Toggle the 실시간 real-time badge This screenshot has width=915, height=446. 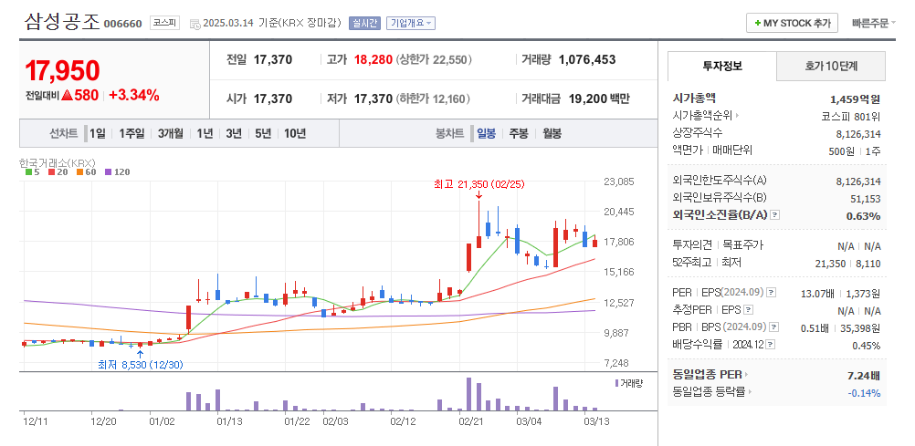(x=364, y=24)
